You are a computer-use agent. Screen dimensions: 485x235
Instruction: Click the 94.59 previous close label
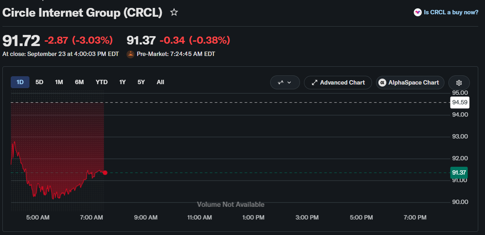pos(460,102)
